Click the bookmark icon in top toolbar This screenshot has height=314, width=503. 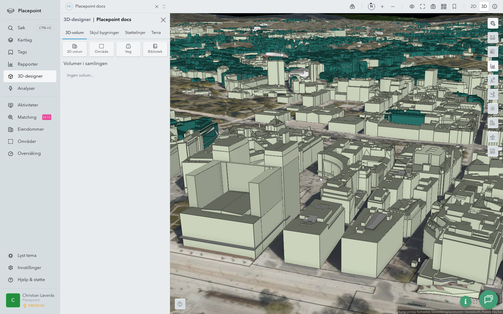(x=454, y=6)
